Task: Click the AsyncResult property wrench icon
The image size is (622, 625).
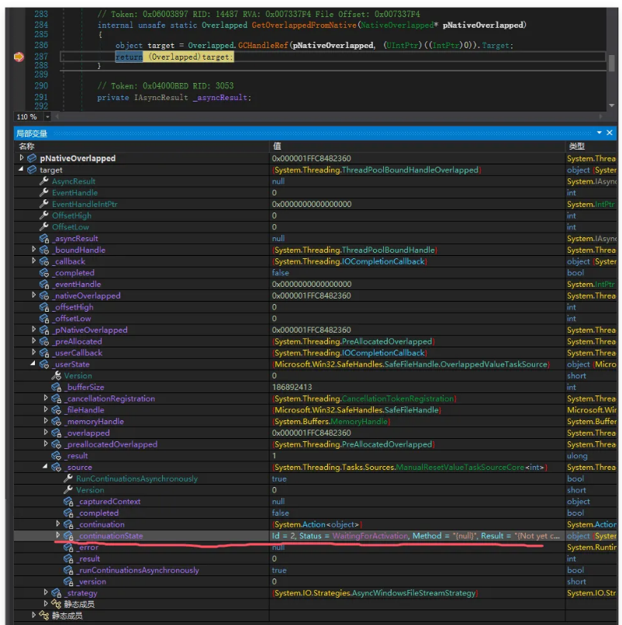Action: pos(44,181)
